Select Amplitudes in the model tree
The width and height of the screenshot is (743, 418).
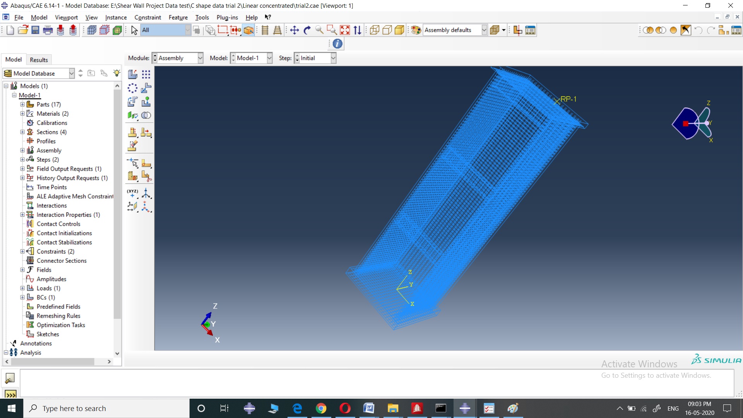pos(51,279)
